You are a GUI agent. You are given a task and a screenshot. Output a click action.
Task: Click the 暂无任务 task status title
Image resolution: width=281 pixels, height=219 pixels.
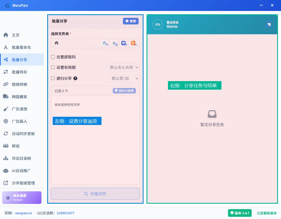(x=173, y=22)
